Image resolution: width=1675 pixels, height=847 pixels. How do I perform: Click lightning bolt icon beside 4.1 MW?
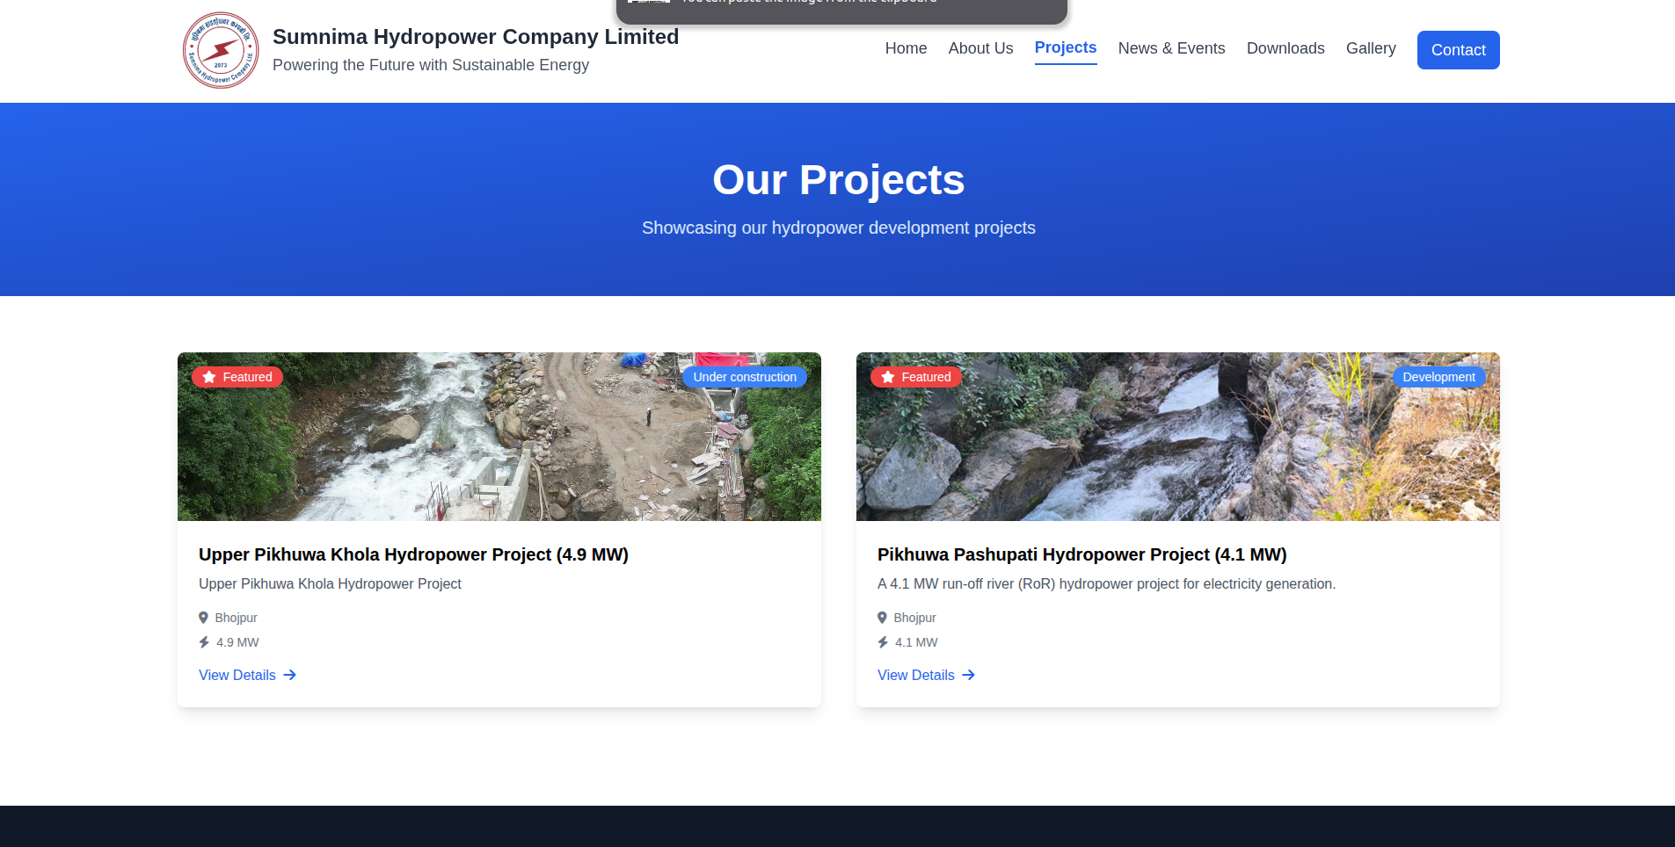883,642
